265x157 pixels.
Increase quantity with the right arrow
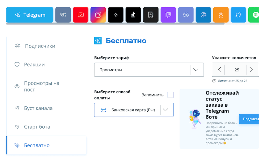[251, 70]
